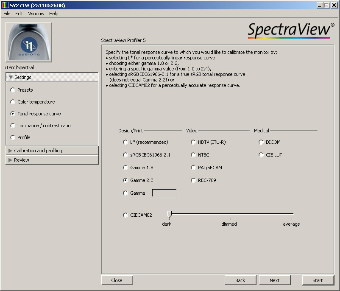Viewport: 340px width, 291px height.
Task: Expand the Calibration and profiling section
Action: coord(52,151)
